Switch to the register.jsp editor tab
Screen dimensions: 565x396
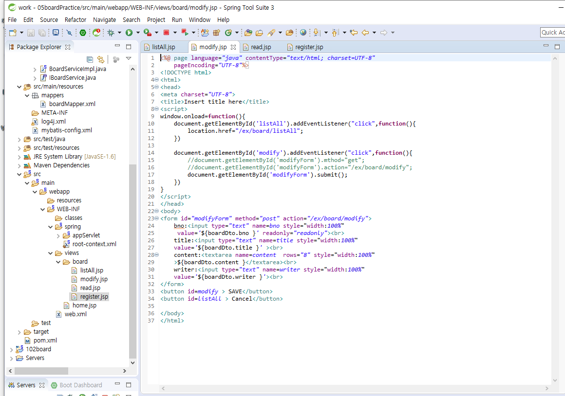[x=309, y=47]
